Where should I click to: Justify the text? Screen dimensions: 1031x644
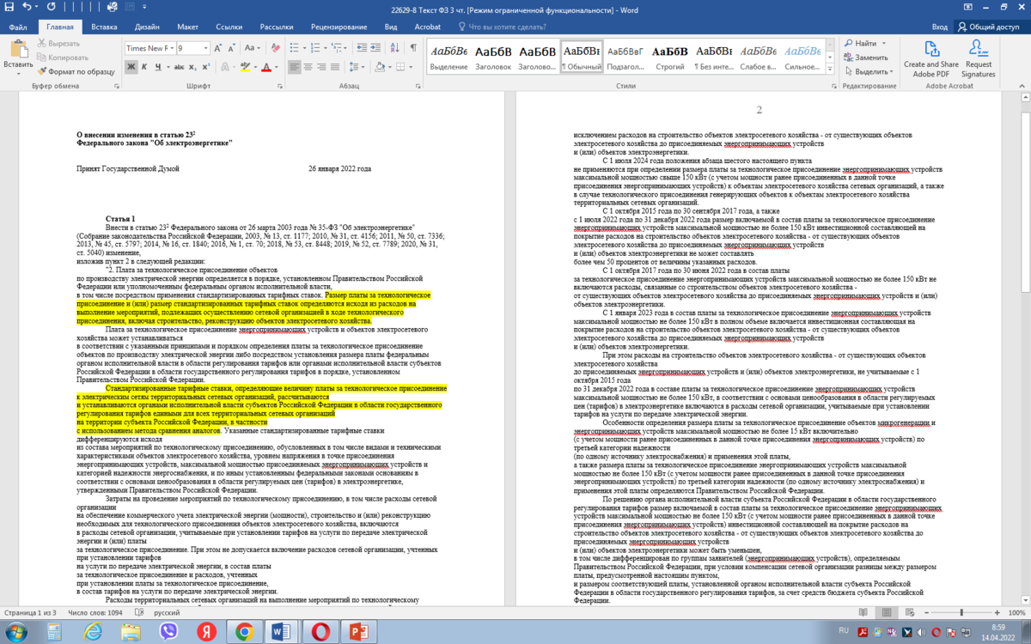click(337, 67)
